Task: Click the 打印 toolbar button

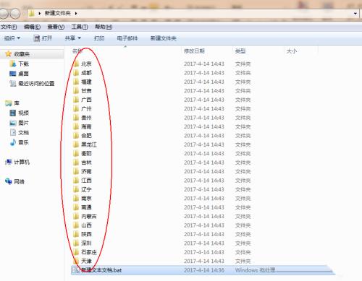Action: coord(99,38)
